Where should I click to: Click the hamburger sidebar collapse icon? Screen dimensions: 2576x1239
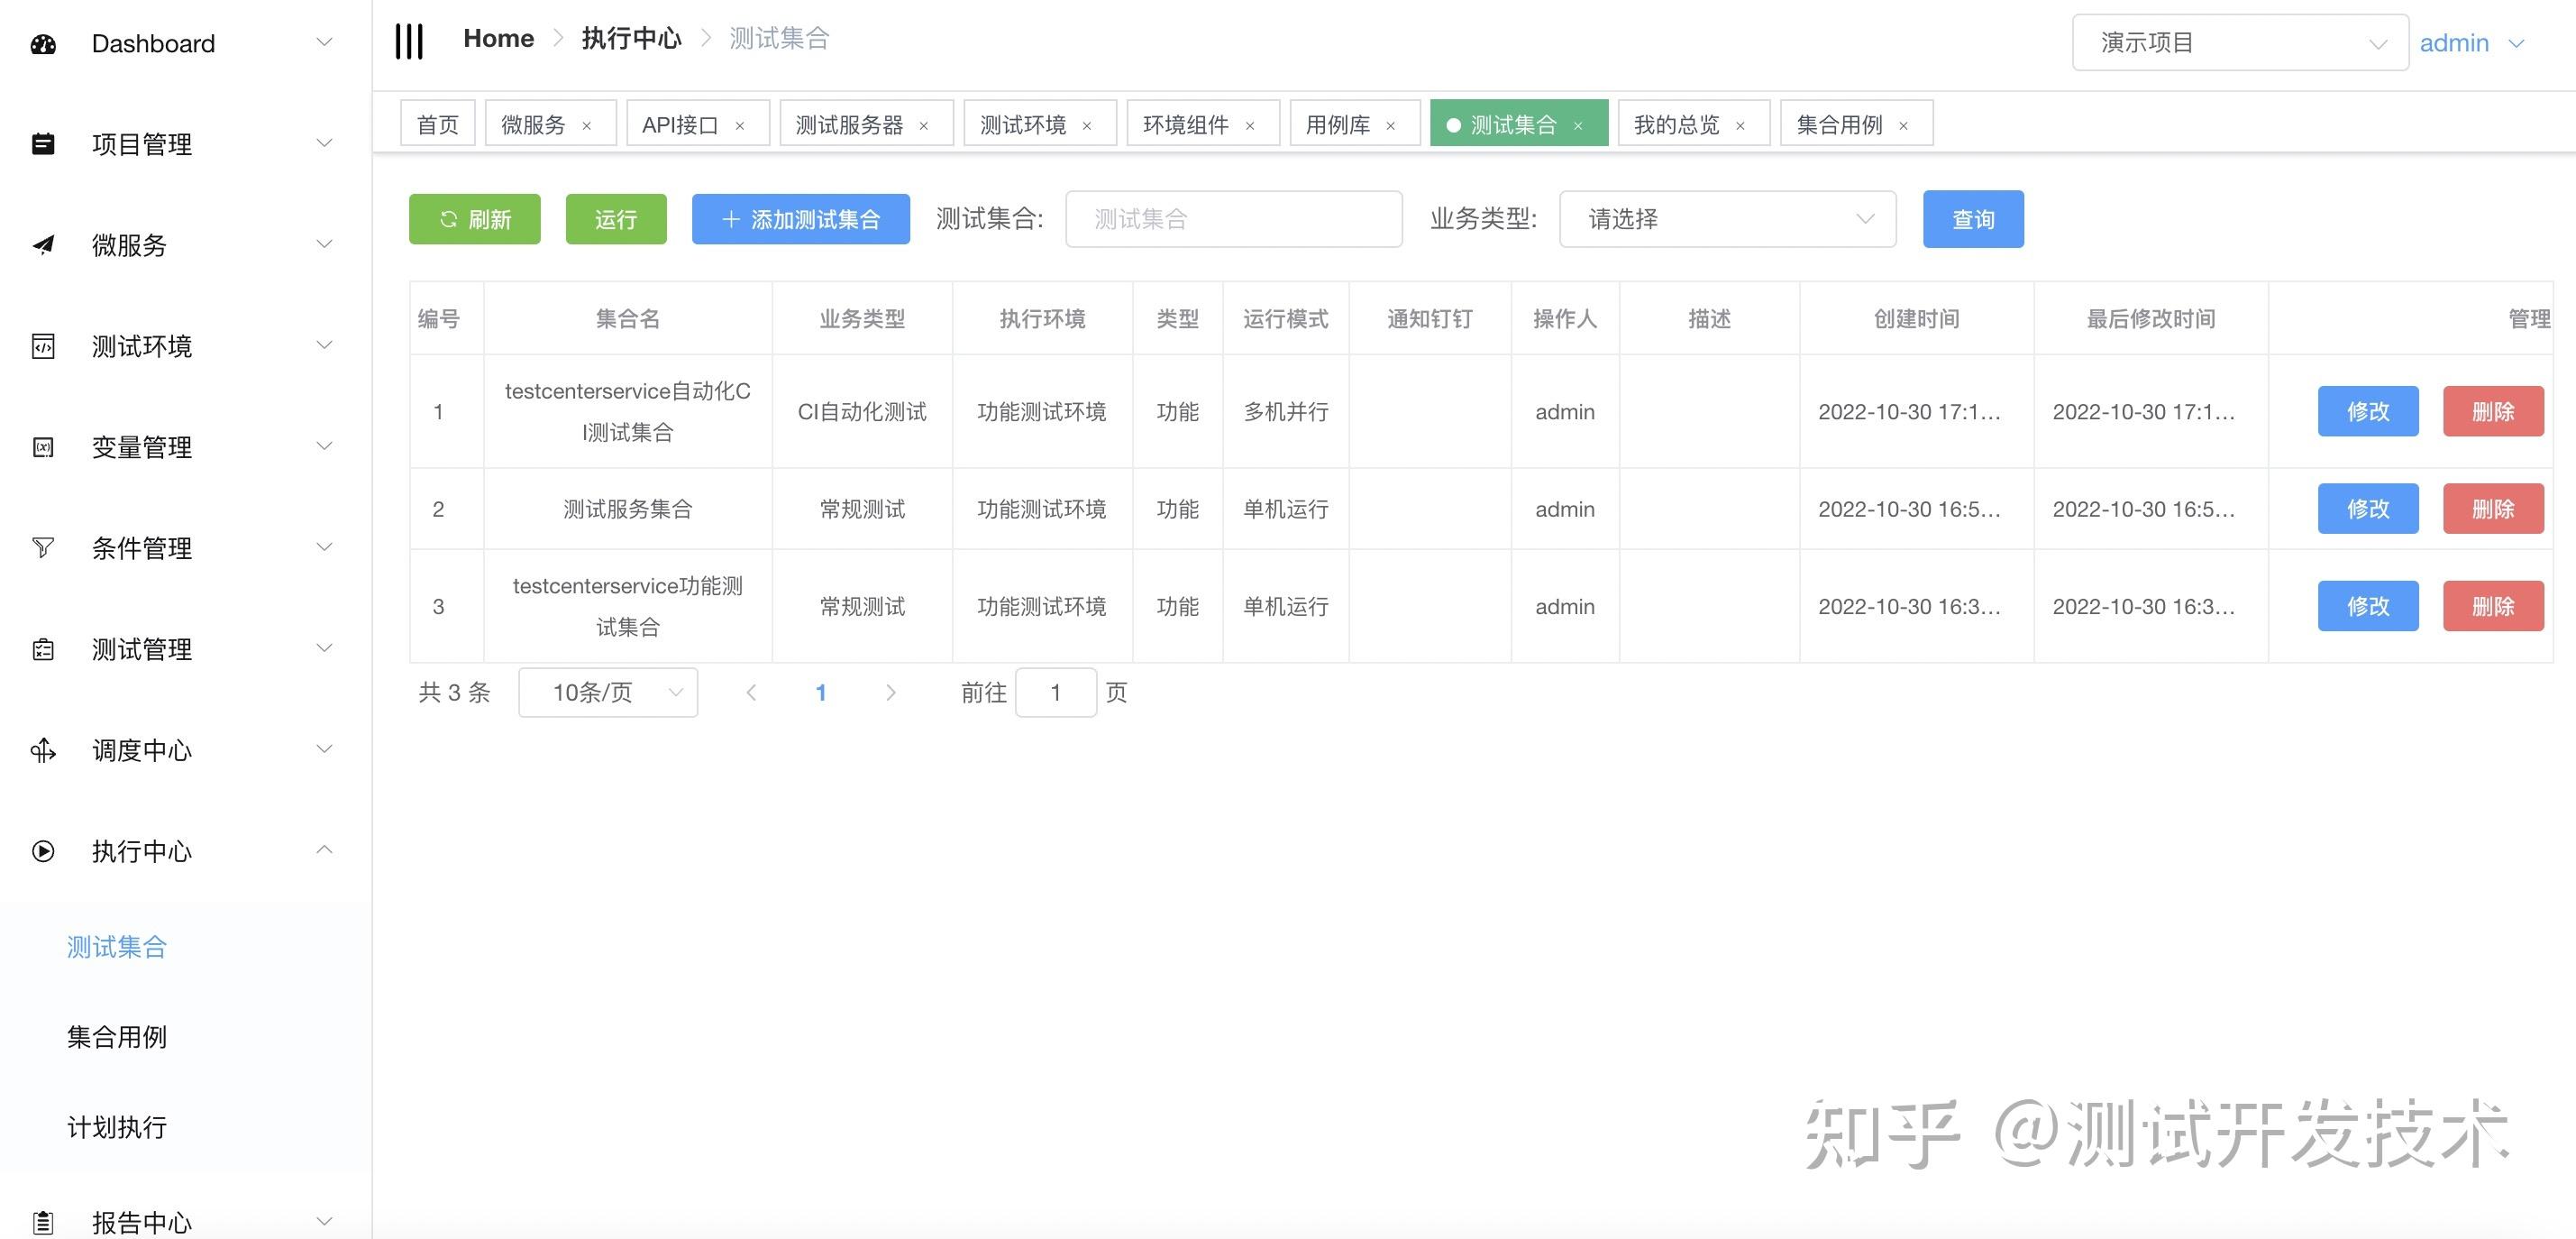click(x=409, y=41)
